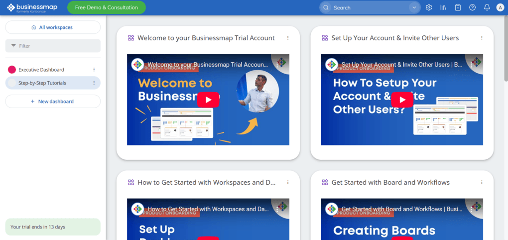The image size is (508, 240).
Task: Open Step-by-Step Tutorials three-dot menu
Action: click(x=94, y=83)
